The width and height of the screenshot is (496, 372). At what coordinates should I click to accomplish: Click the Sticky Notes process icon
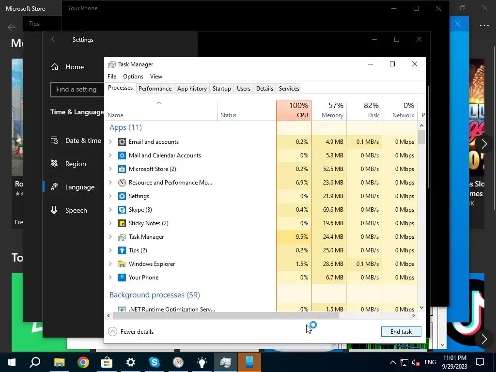coord(122,223)
